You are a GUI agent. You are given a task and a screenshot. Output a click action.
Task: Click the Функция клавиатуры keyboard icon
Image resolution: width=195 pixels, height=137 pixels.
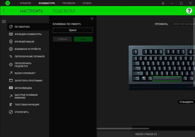11,34
